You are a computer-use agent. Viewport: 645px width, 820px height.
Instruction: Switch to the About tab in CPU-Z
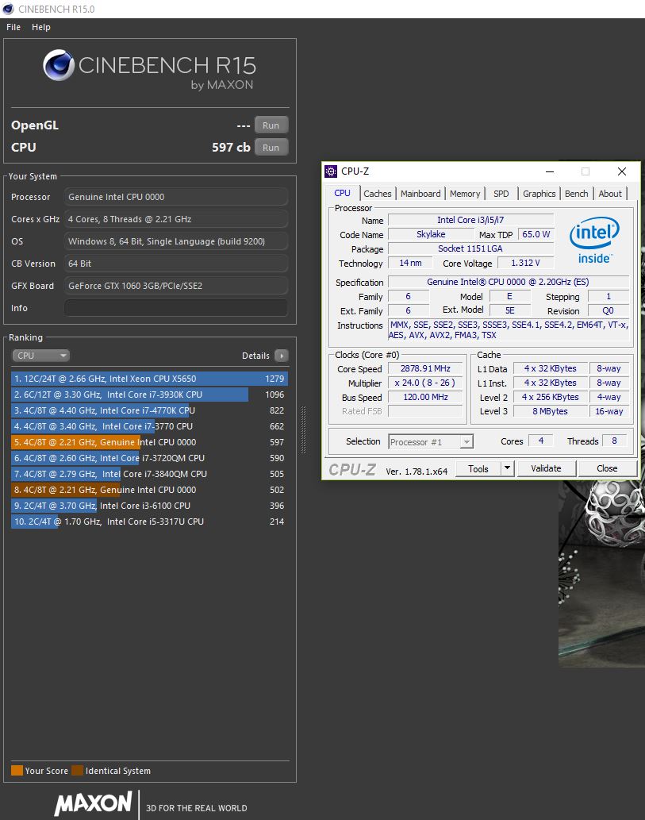[x=610, y=194]
